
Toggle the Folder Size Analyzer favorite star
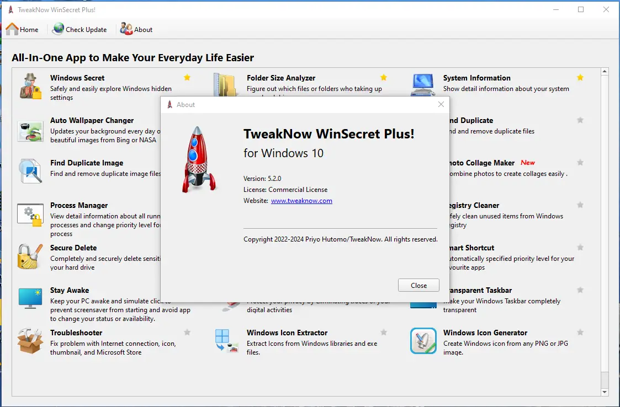pyautogui.click(x=384, y=77)
